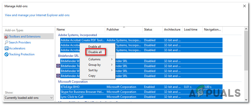251x105 pixels.
Task: Click the Accelerators icon
Action: (x=6, y=48)
